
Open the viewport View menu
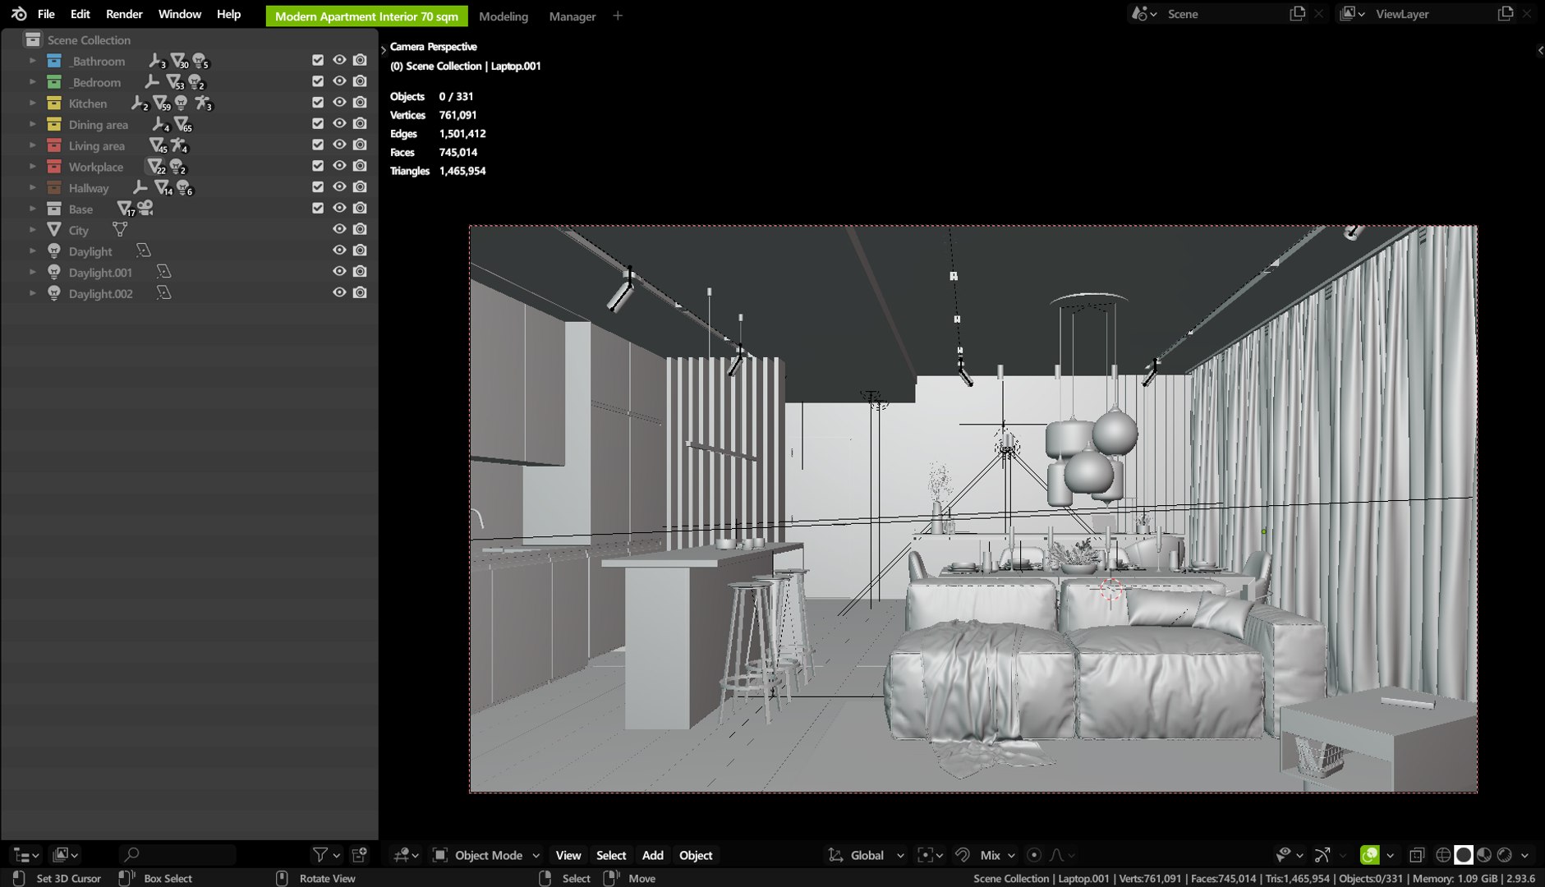pos(568,855)
